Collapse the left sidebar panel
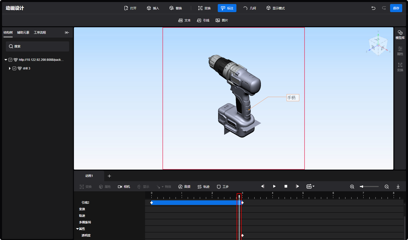 67,33
